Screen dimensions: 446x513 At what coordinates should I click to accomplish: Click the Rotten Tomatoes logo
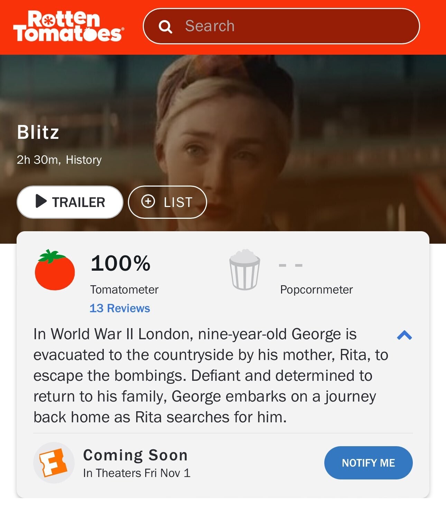click(x=68, y=26)
